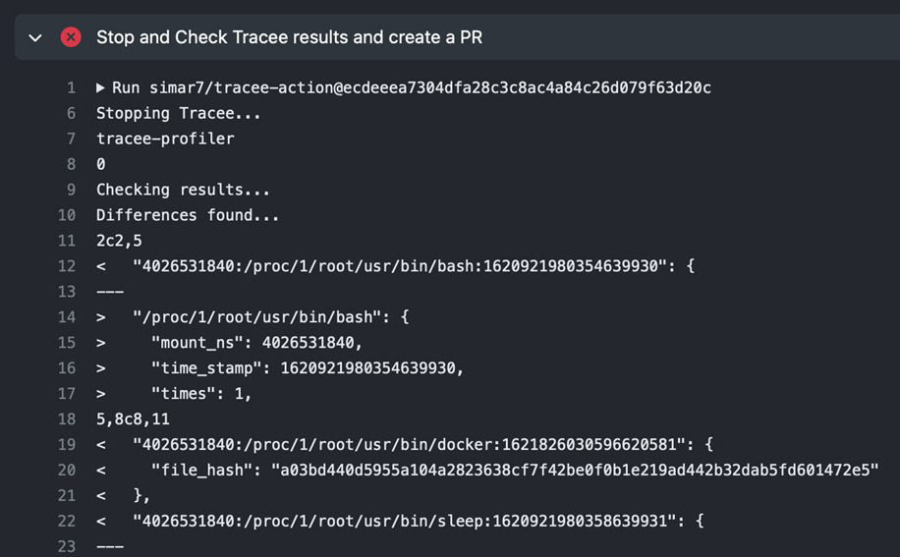Select log line number 6

tap(71, 113)
